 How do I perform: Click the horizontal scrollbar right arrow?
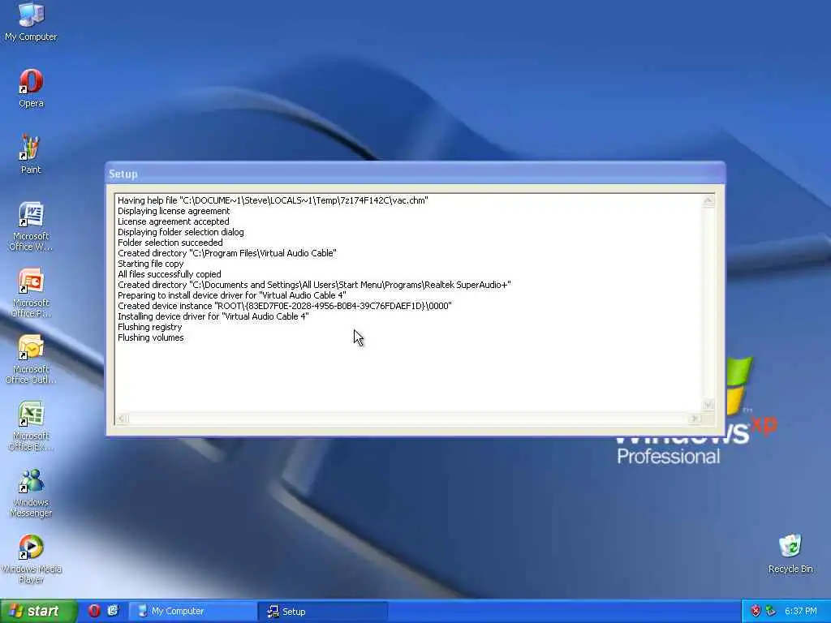point(695,419)
